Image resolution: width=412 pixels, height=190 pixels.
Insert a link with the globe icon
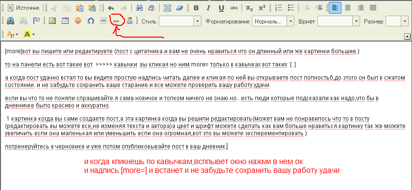10,21
